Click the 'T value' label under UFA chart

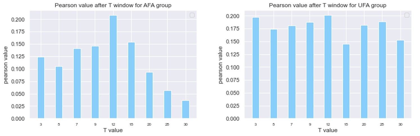pyautogui.click(x=328, y=130)
